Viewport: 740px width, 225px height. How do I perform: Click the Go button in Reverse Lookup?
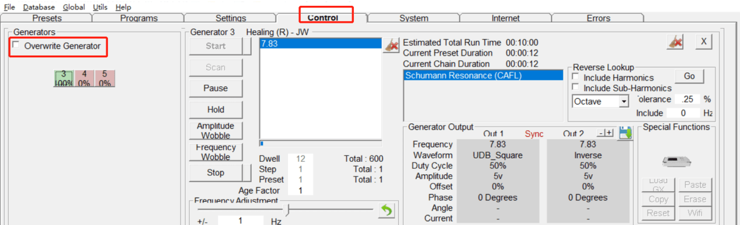[689, 76]
